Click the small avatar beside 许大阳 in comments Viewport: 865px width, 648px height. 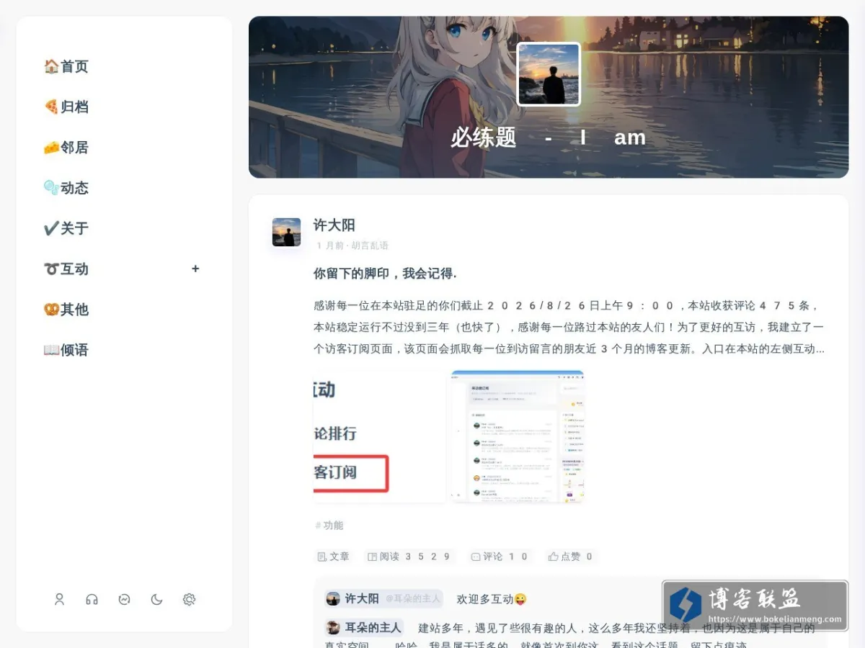click(333, 599)
